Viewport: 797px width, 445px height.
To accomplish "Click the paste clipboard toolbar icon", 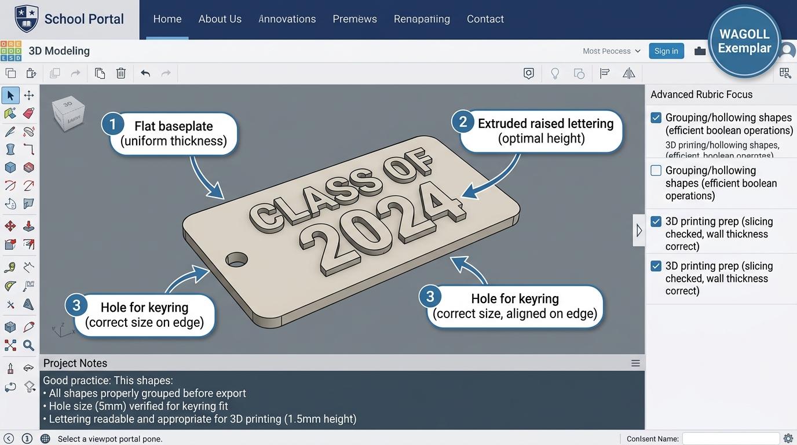I will pyautogui.click(x=31, y=73).
